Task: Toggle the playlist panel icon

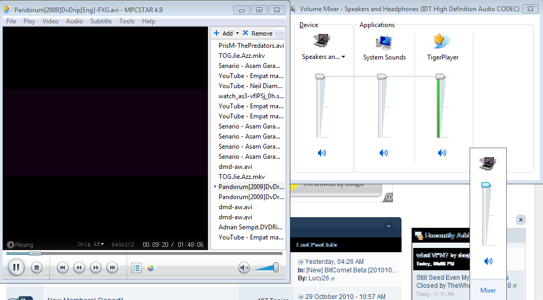Action: [x=137, y=268]
